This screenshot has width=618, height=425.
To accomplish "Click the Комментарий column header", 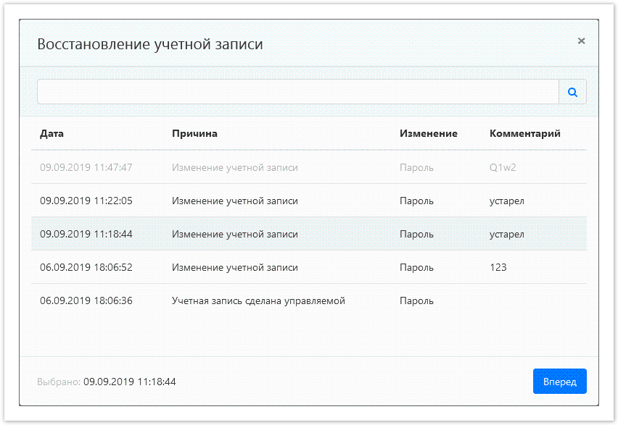I will (524, 133).
